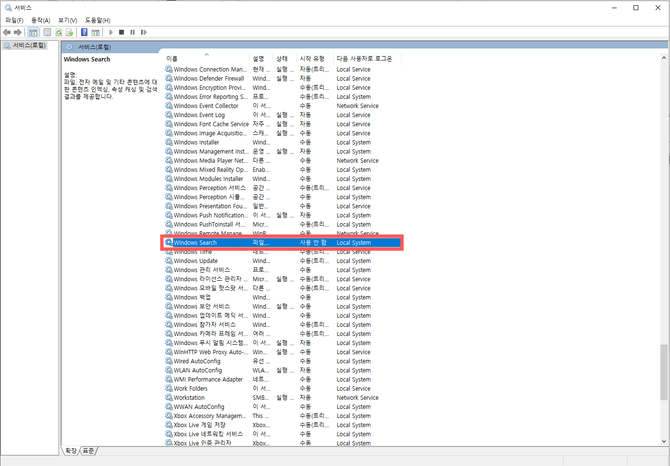670x466 pixels.
Task: Select the Windows Update service row
Action: pyautogui.click(x=282, y=261)
